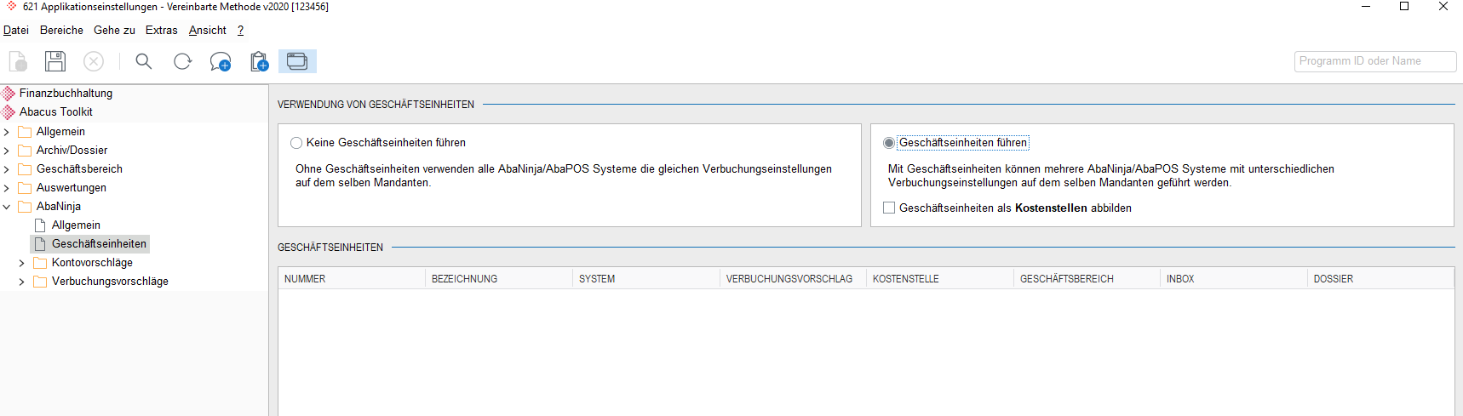Click the clipboard plus toolbar icon
Viewport: 1463px width, 416px height.
tap(260, 61)
